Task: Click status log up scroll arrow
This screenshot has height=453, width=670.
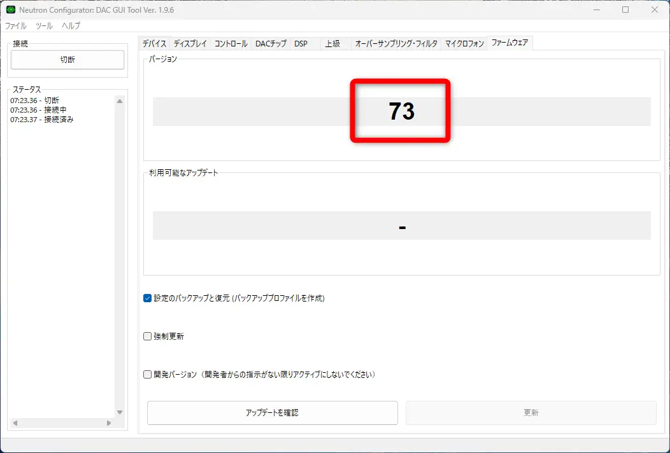Action: [120, 101]
